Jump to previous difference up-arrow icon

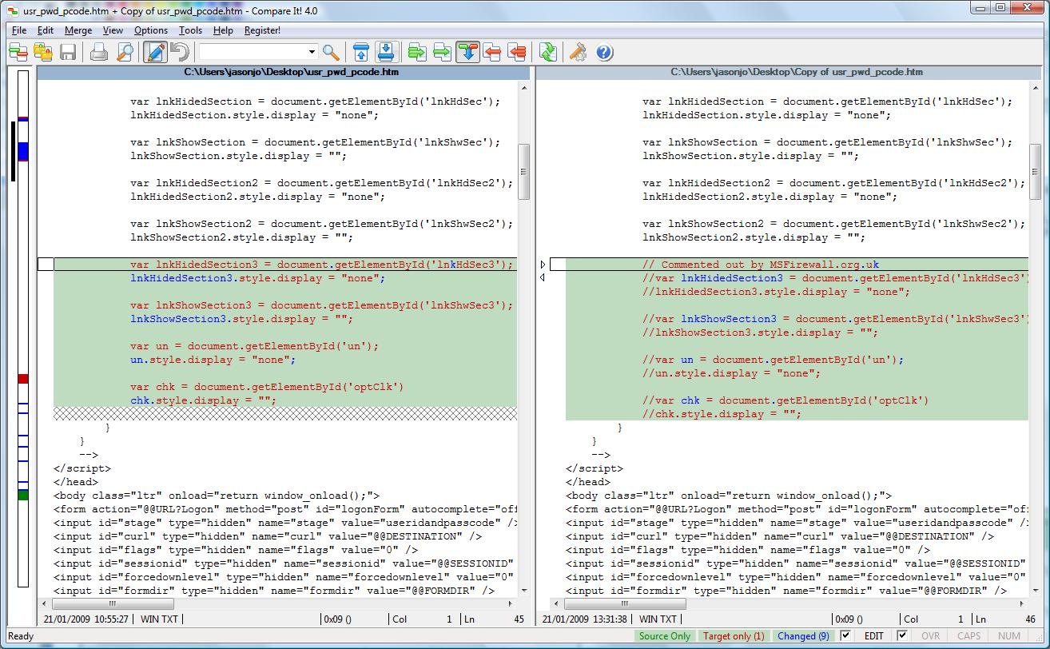tap(360, 53)
